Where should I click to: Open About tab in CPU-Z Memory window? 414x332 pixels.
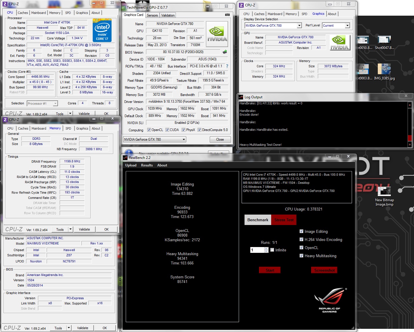(x=96, y=128)
